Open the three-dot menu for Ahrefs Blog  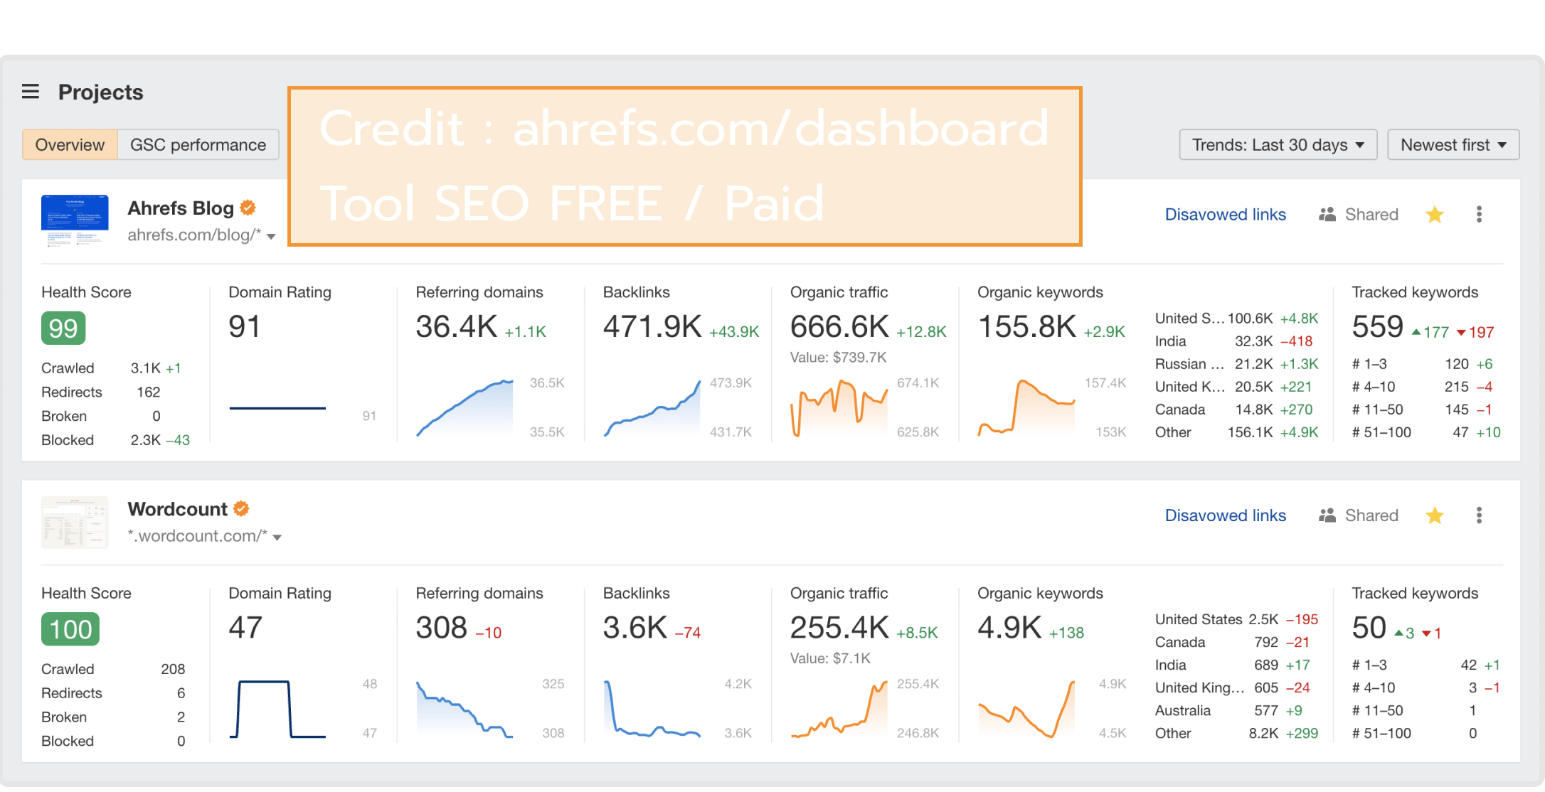[1479, 215]
